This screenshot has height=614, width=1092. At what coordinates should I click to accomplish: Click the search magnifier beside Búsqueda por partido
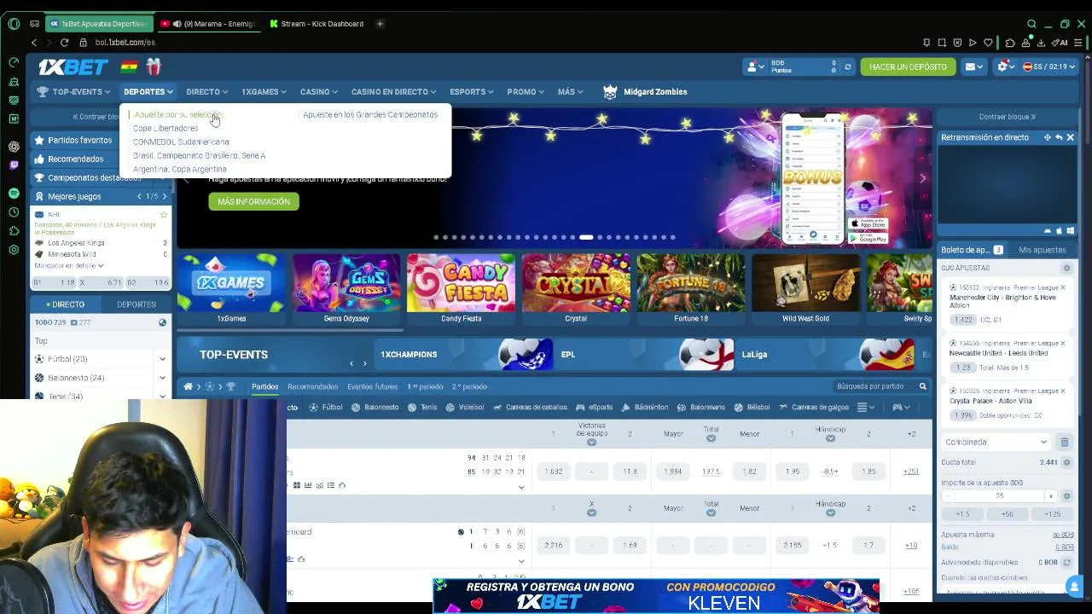[x=922, y=386]
